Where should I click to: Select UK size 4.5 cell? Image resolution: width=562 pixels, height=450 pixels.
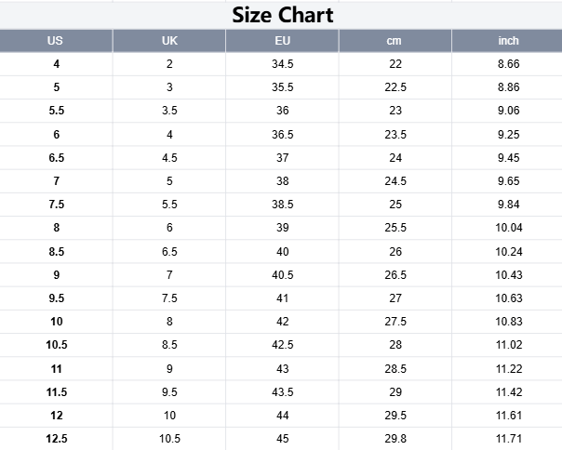point(169,158)
